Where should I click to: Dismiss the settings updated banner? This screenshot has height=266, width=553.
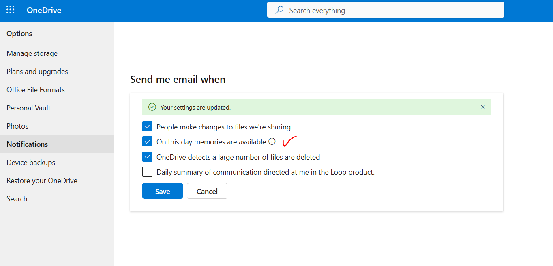(482, 107)
